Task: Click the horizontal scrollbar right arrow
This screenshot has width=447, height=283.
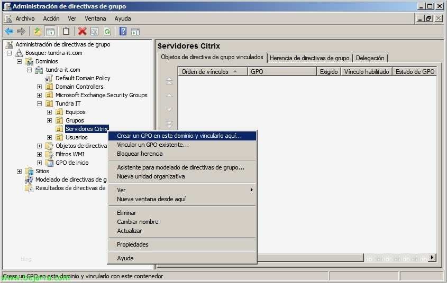Action: [x=432, y=258]
